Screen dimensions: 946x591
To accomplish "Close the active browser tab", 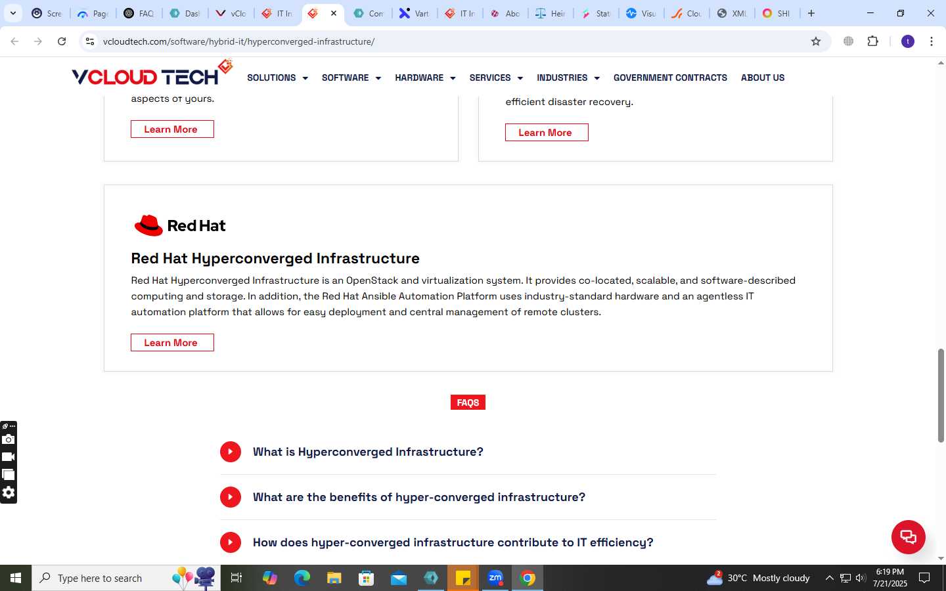I will [x=334, y=13].
